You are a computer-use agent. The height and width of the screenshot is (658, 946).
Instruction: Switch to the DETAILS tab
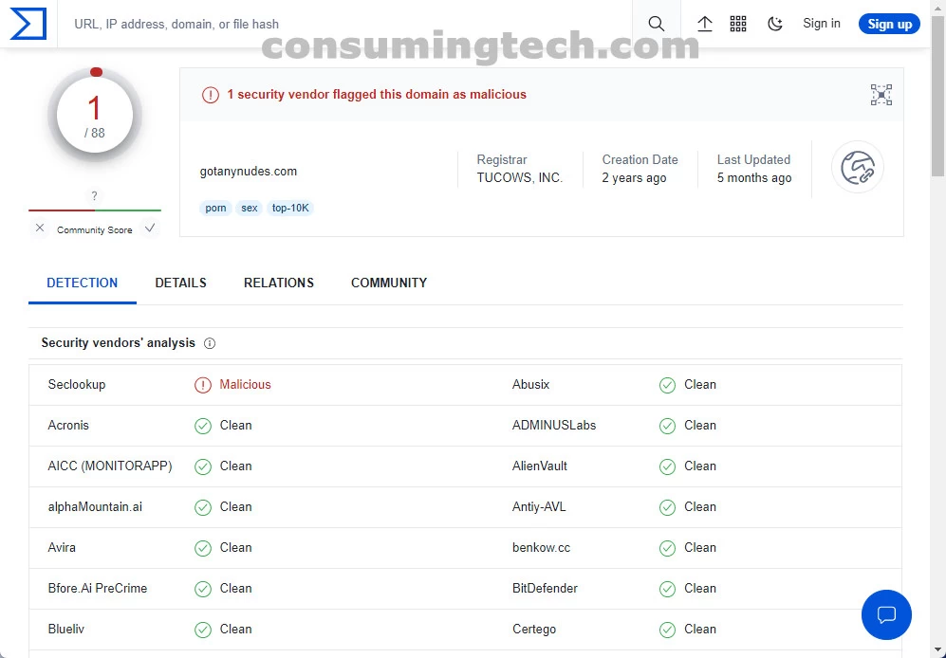pos(180,283)
